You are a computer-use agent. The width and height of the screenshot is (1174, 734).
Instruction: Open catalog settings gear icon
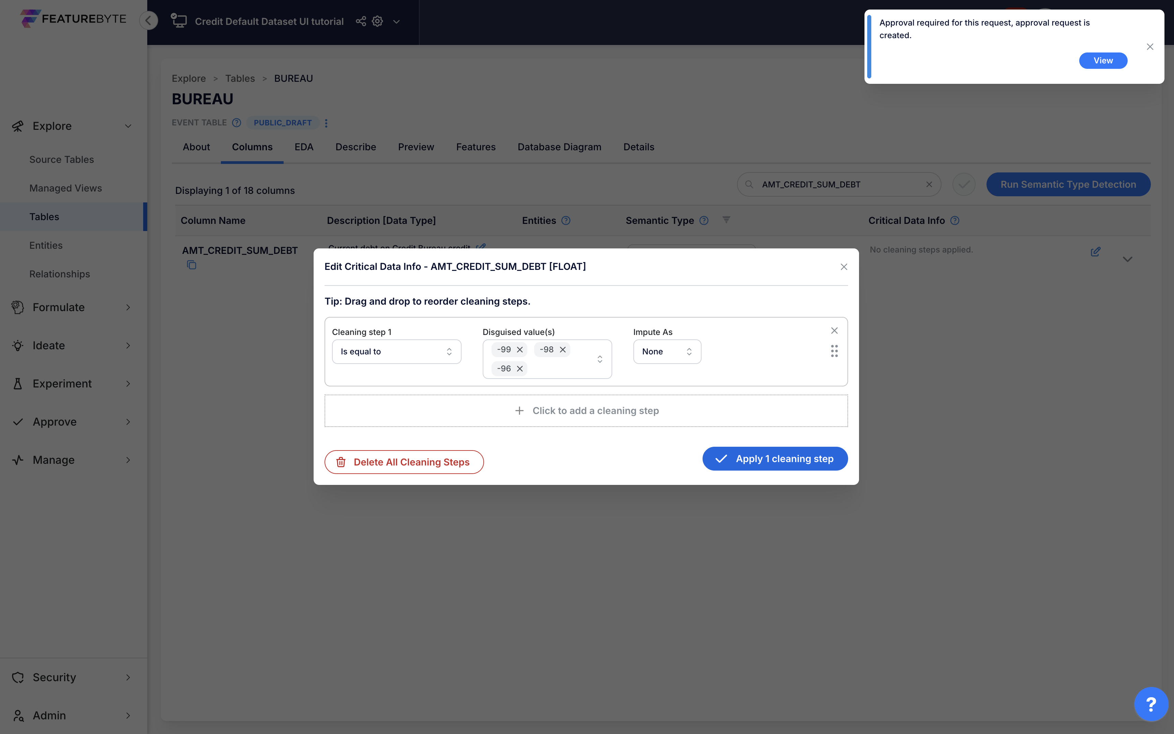(x=377, y=21)
